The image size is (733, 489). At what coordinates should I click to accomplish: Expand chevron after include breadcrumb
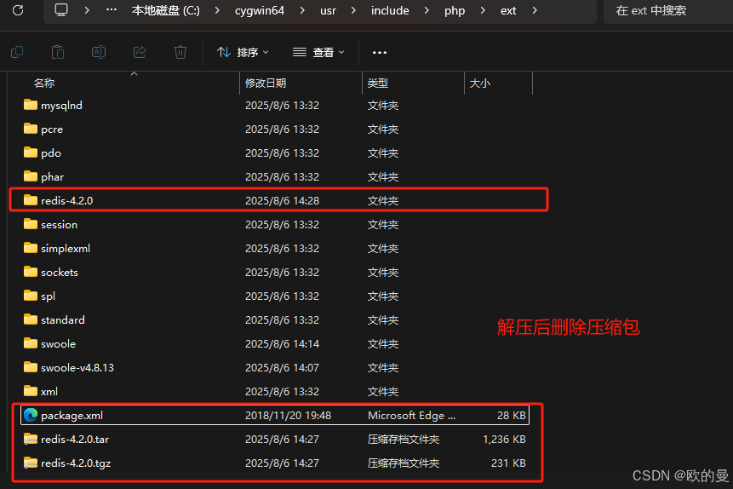427,10
